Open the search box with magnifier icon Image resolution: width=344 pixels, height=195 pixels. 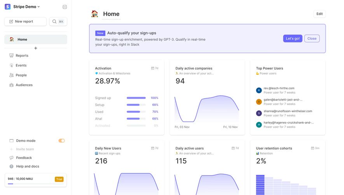pyautogui.click(x=58, y=21)
